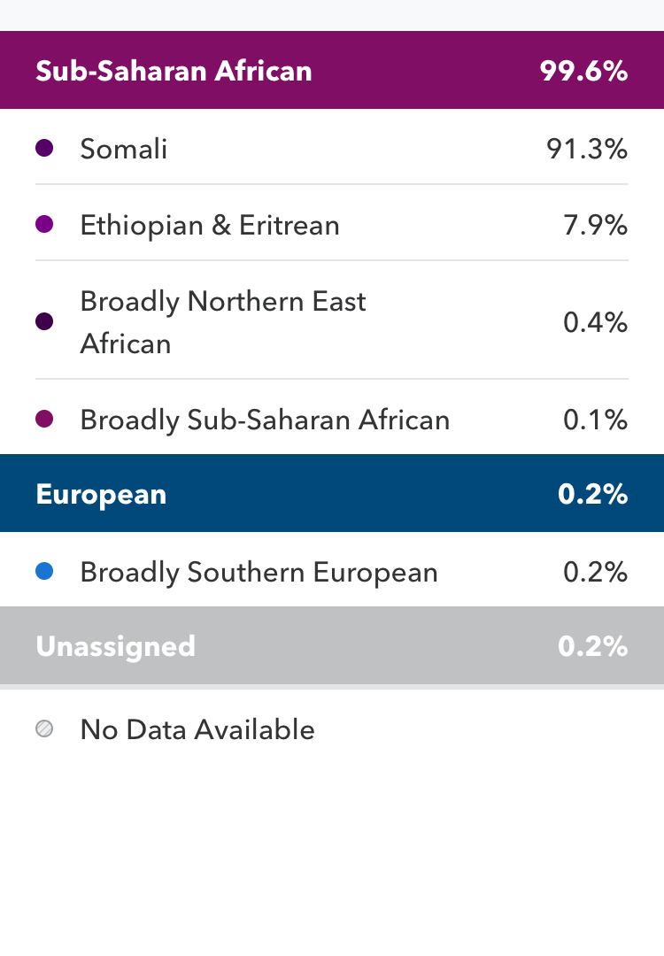Click the 99.6% Sub-Saharan African total
Viewport: 664px width, 956px height.
[583, 71]
